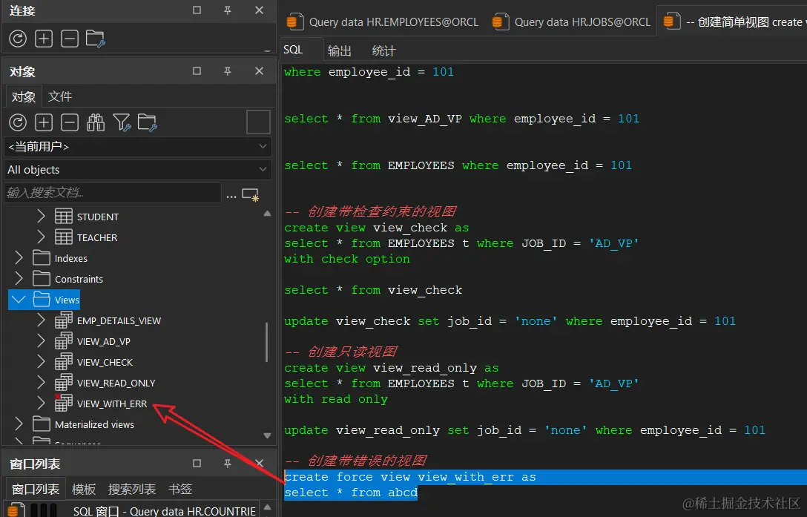Click binoculars find icon in 对象 toolbar

(96, 122)
